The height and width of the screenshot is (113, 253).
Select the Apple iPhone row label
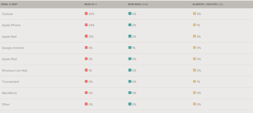tap(11, 25)
